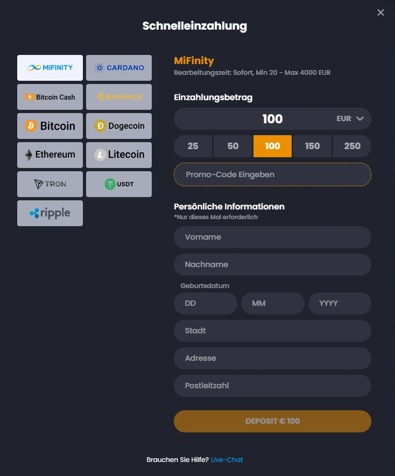
Task: Focus the Vorname input field
Action: pyautogui.click(x=272, y=237)
